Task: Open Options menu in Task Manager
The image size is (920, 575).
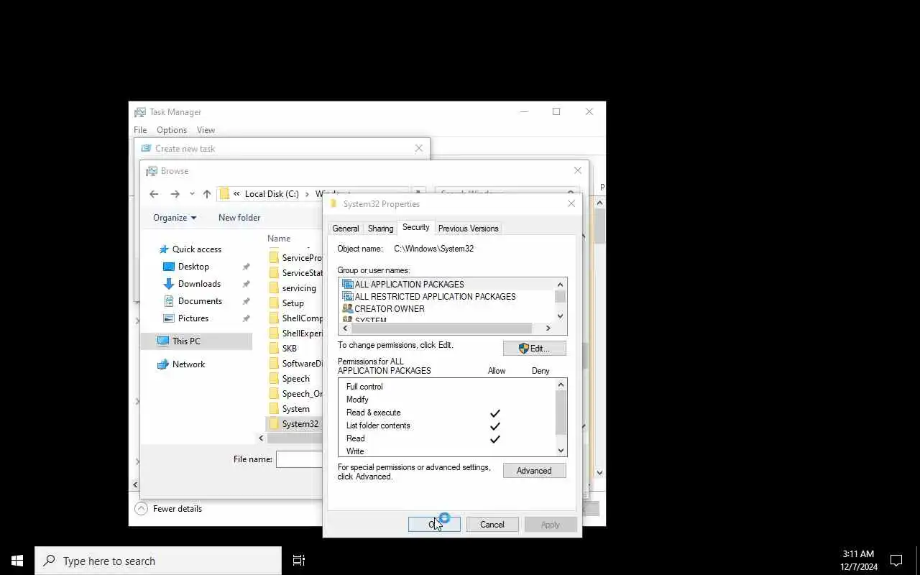Action: point(172,130)
